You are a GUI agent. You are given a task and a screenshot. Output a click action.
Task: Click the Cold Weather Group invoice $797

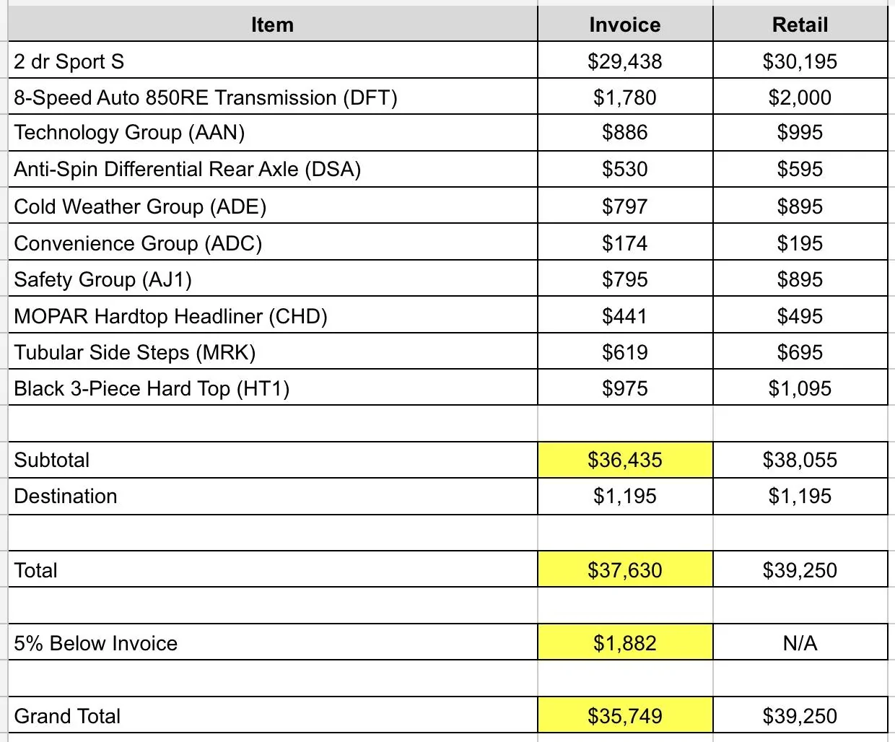[625, 206]
